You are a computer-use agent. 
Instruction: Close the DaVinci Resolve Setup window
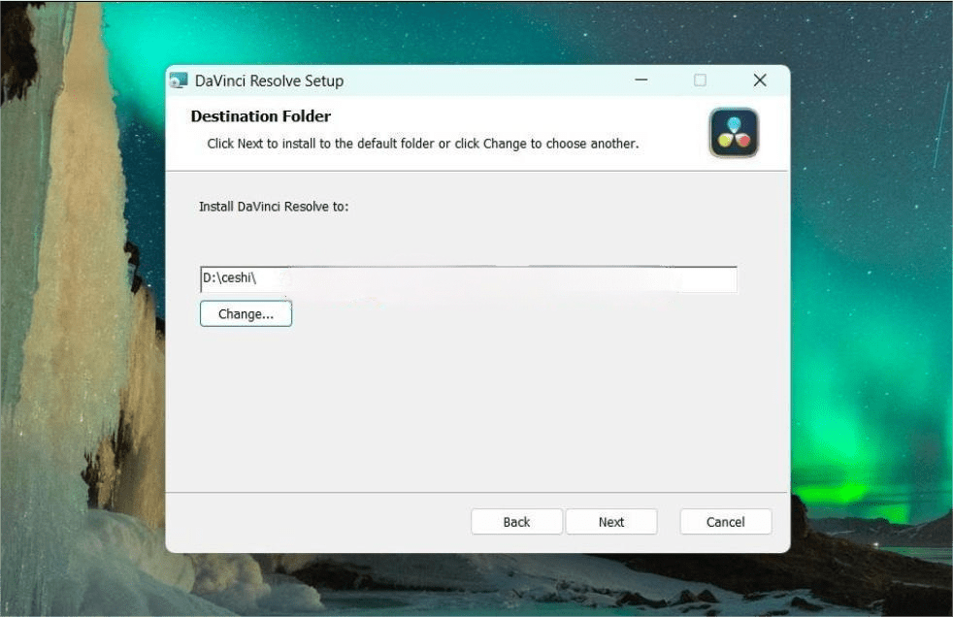[x=760, y=81]
